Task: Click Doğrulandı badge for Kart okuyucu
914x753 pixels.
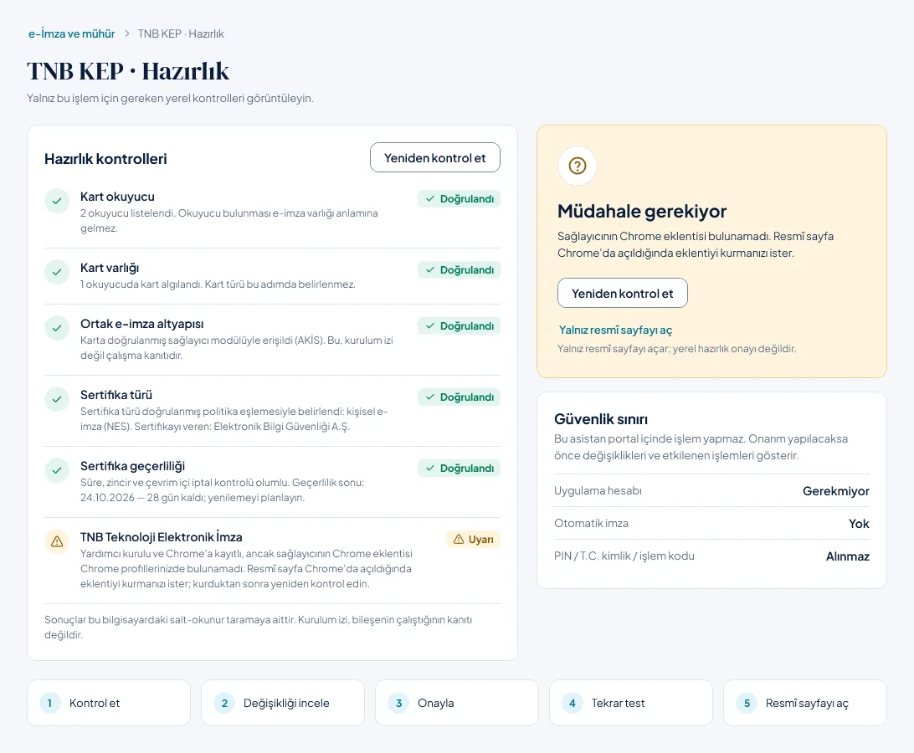Action: (459, 199)
